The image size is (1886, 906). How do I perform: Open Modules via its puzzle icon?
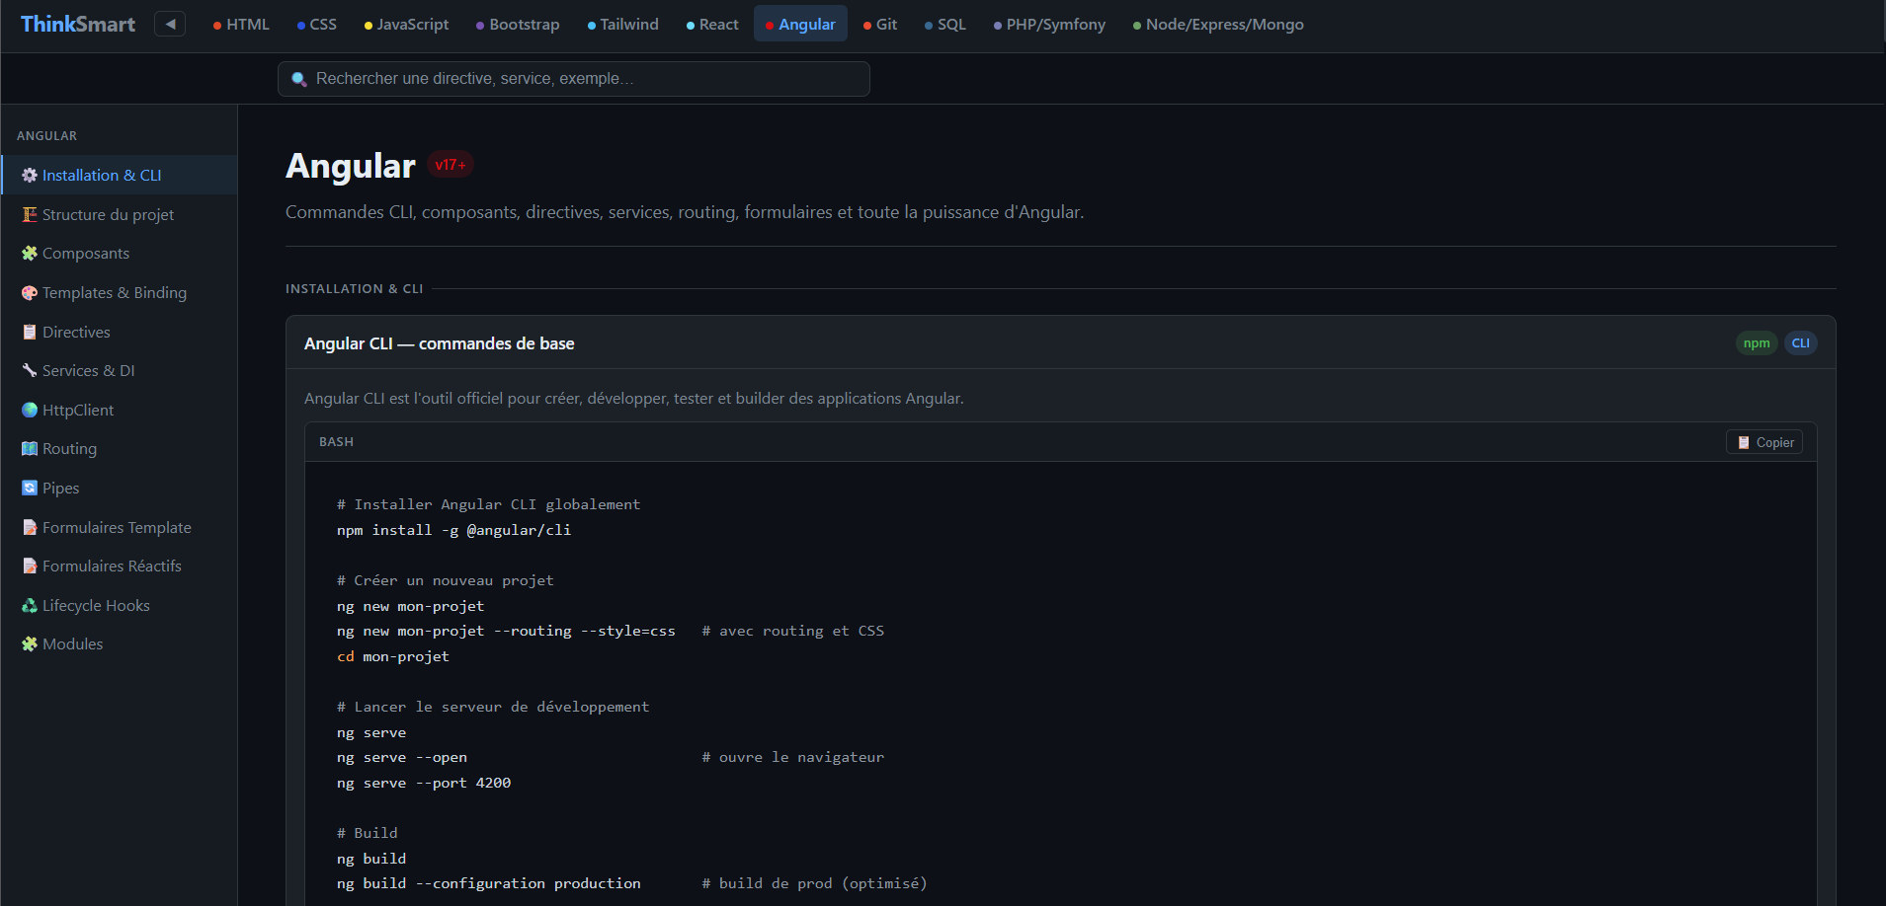[x=30, y=644]
